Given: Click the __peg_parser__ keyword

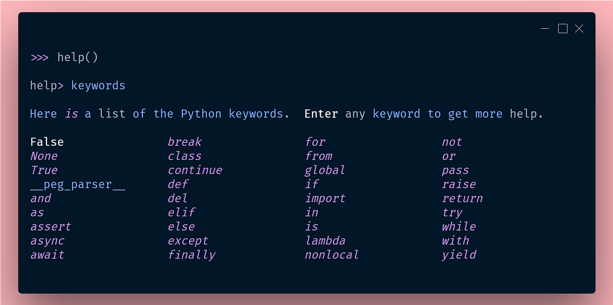Looking at the screenshot, I should pos(78,184).
